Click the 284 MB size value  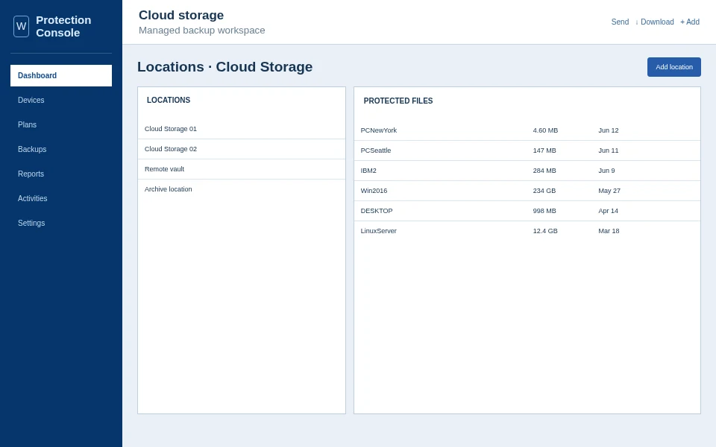click(x=544, y=171)
